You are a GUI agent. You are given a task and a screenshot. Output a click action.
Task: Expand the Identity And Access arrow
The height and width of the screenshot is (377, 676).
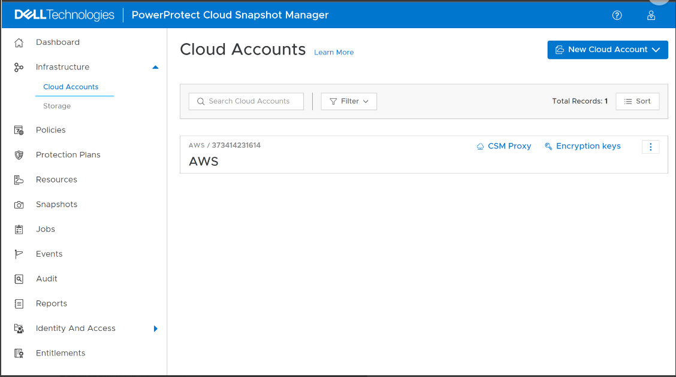pos(156,329)
